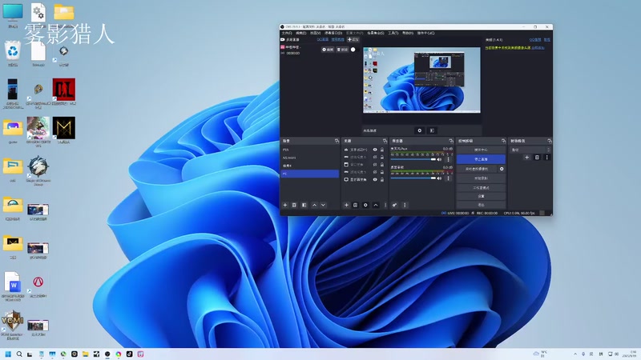Open the Scene Transitions three-dot menu
This screenshot has height=360, width=641.
(547, 157)
